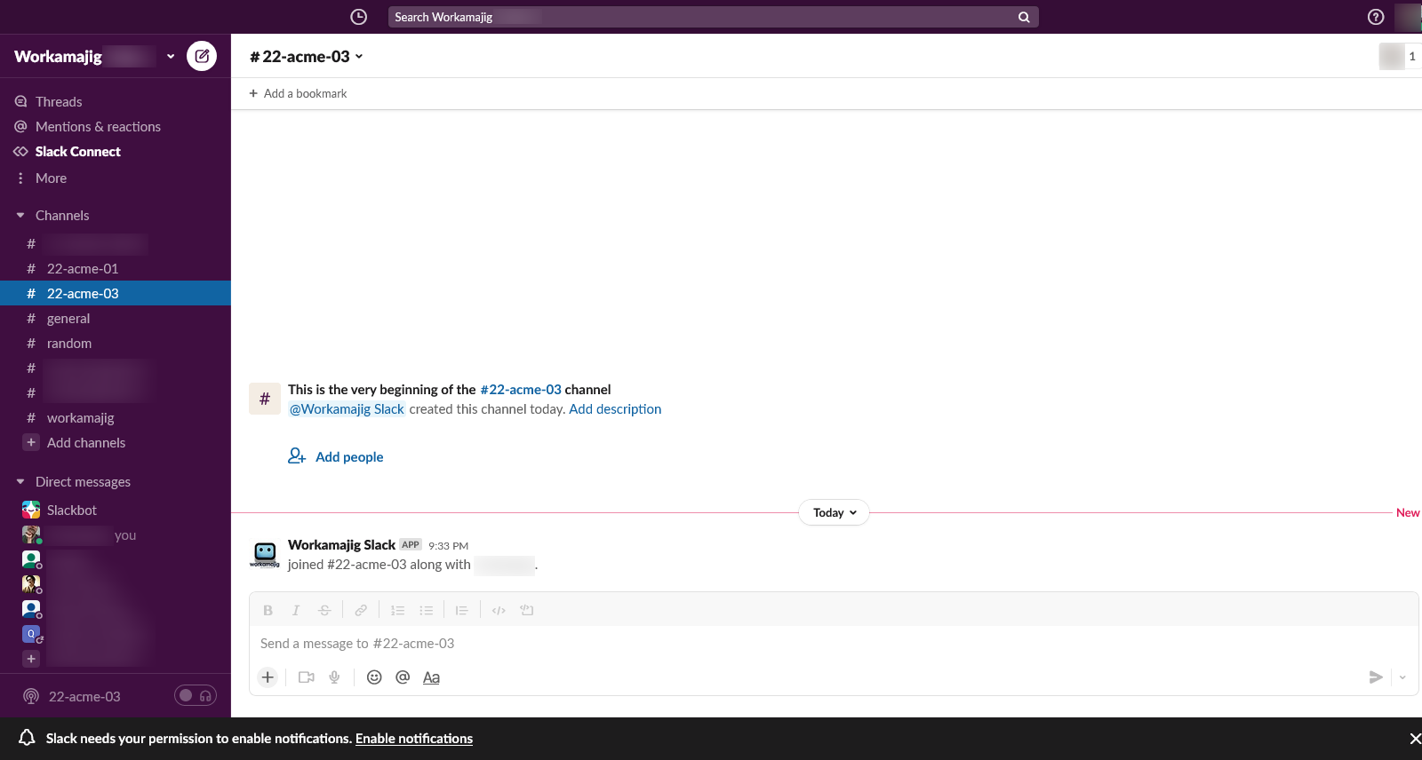Click the Add description link
The width and height of the screenshot is (1422, 760).
click(615, 408)
